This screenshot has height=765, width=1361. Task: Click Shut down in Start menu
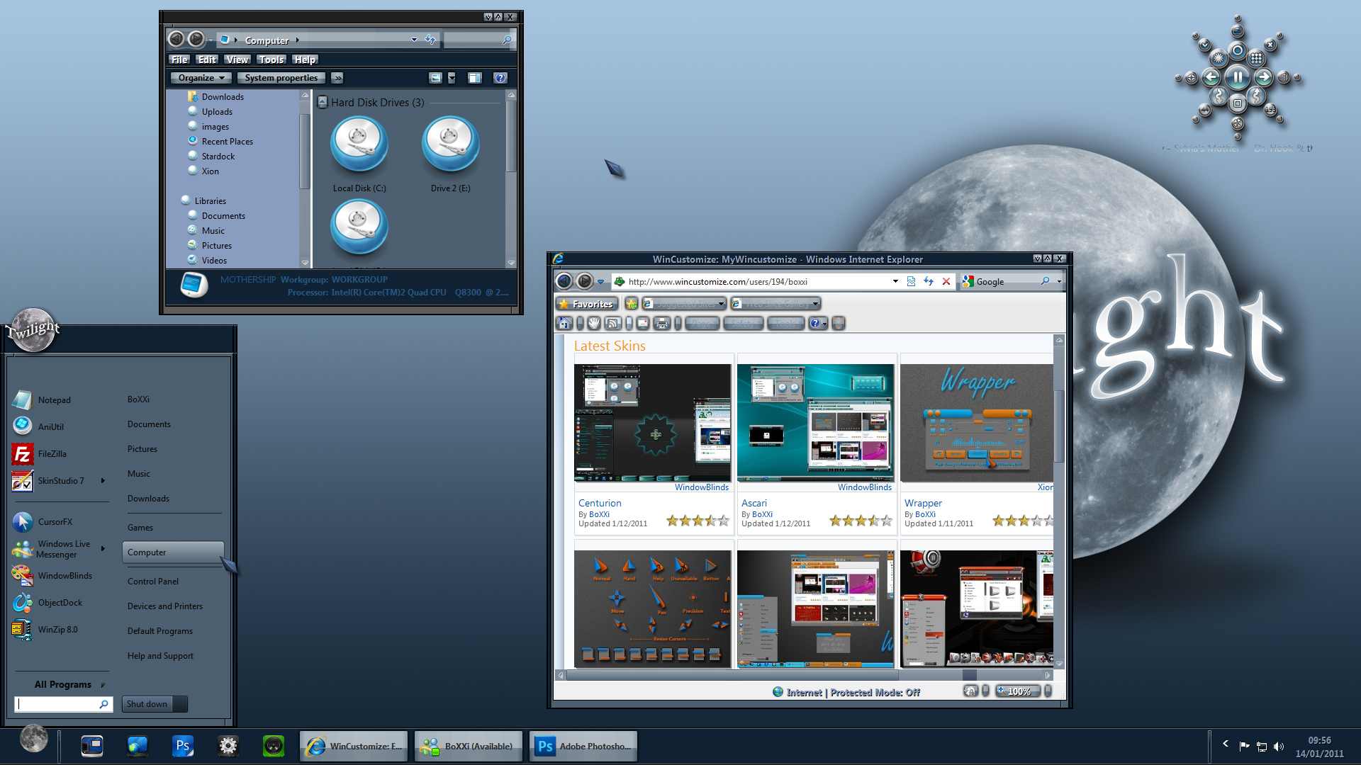[147, 704]
